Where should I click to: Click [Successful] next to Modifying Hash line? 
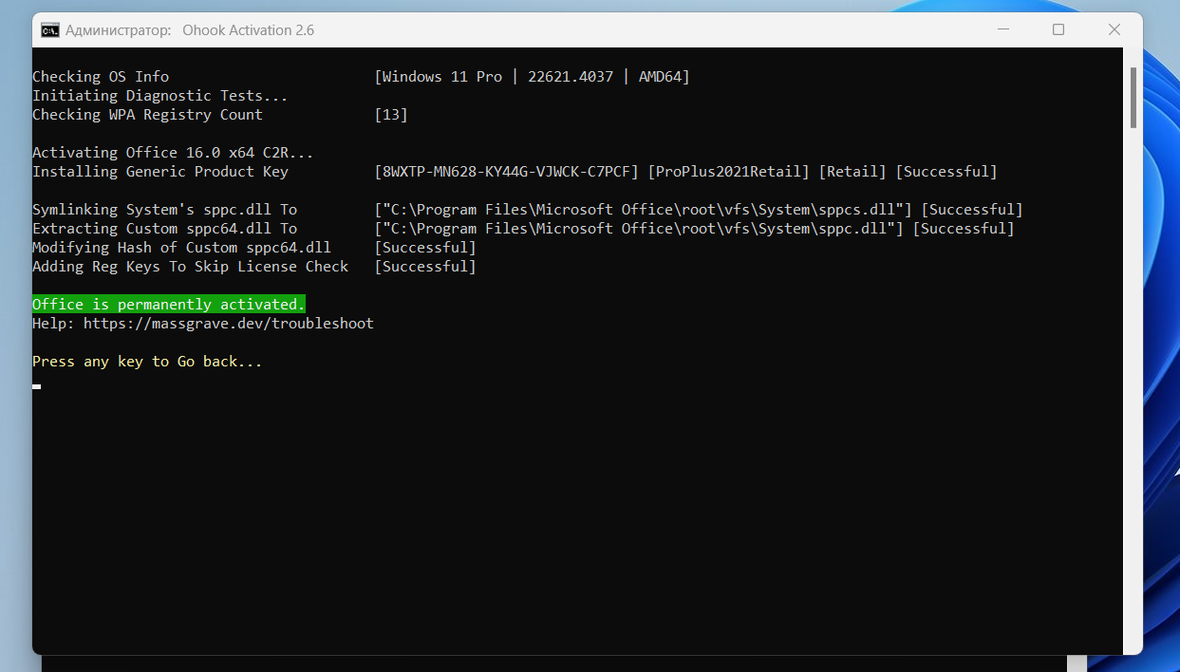click(425, 248)
